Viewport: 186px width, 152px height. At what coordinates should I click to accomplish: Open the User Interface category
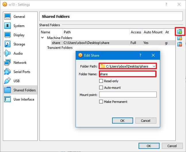(x=20, y=99)
